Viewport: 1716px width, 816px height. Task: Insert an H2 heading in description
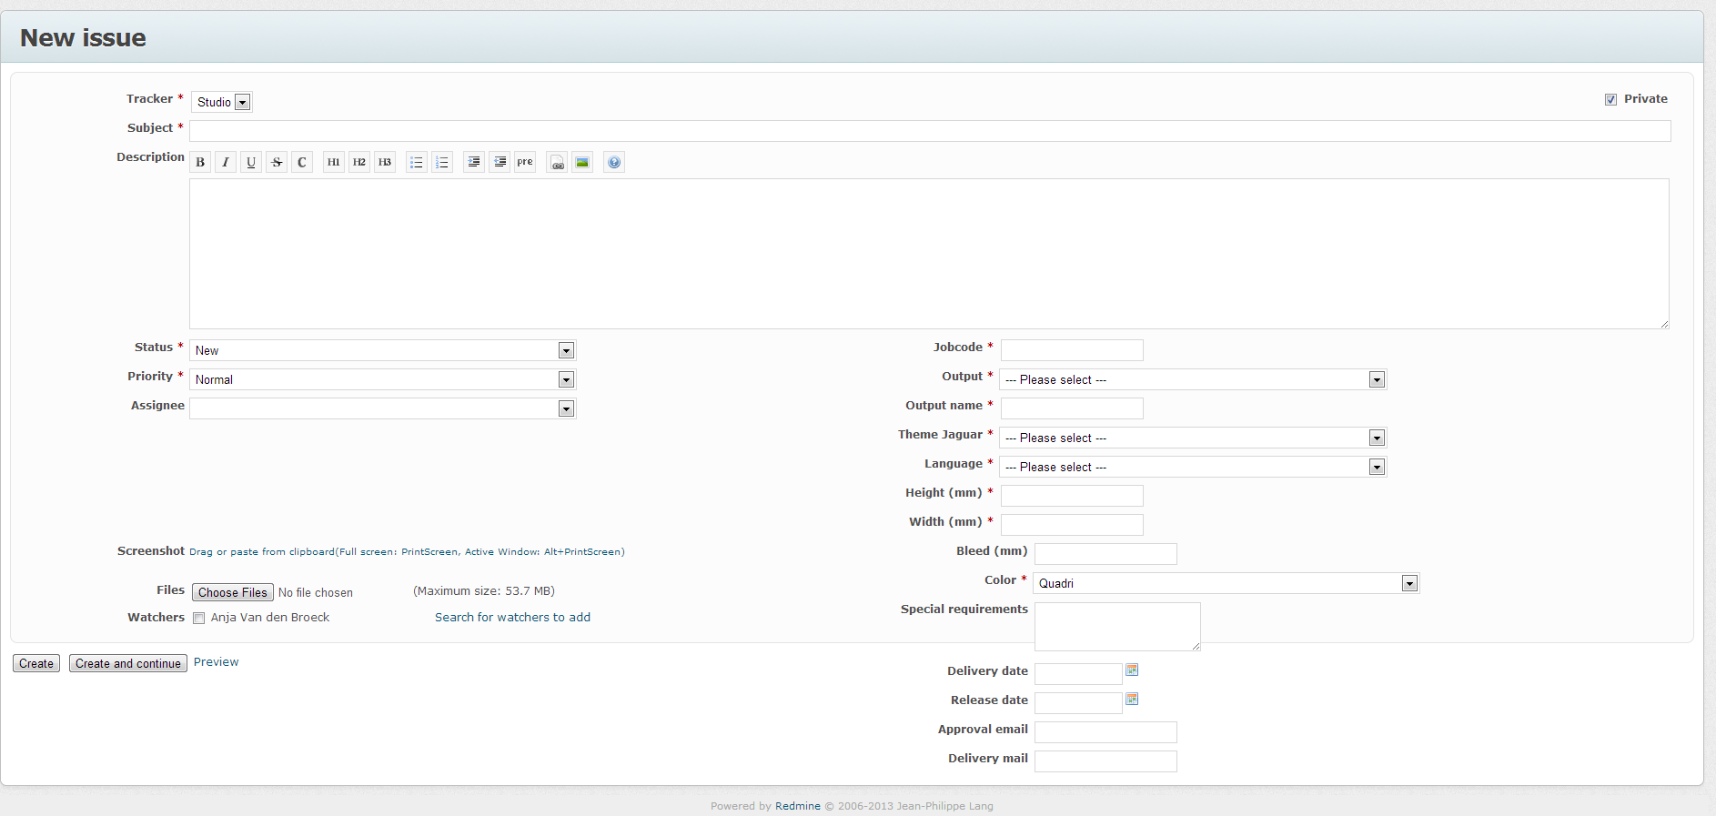(x=359, y=163)
